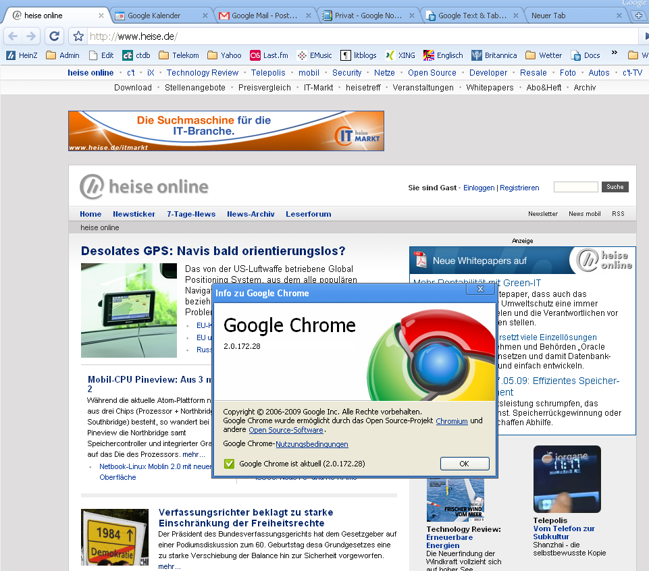Open the Registrieren link
This screenshot has height=571, width=649.
pos(519,188)
